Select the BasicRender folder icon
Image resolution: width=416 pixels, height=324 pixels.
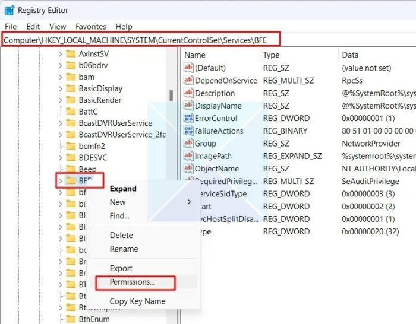71,100
